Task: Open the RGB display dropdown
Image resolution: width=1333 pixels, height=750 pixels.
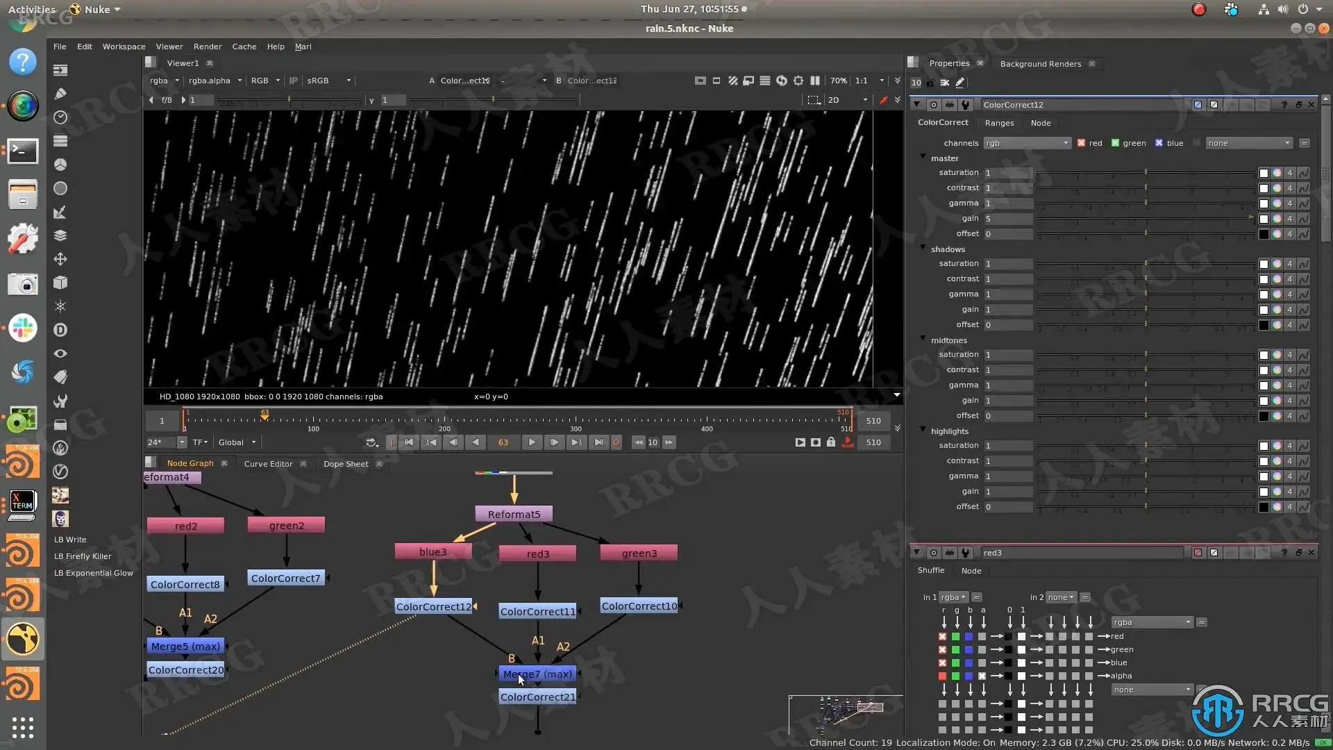Action: pyautogui.click(x=265, y=81)
